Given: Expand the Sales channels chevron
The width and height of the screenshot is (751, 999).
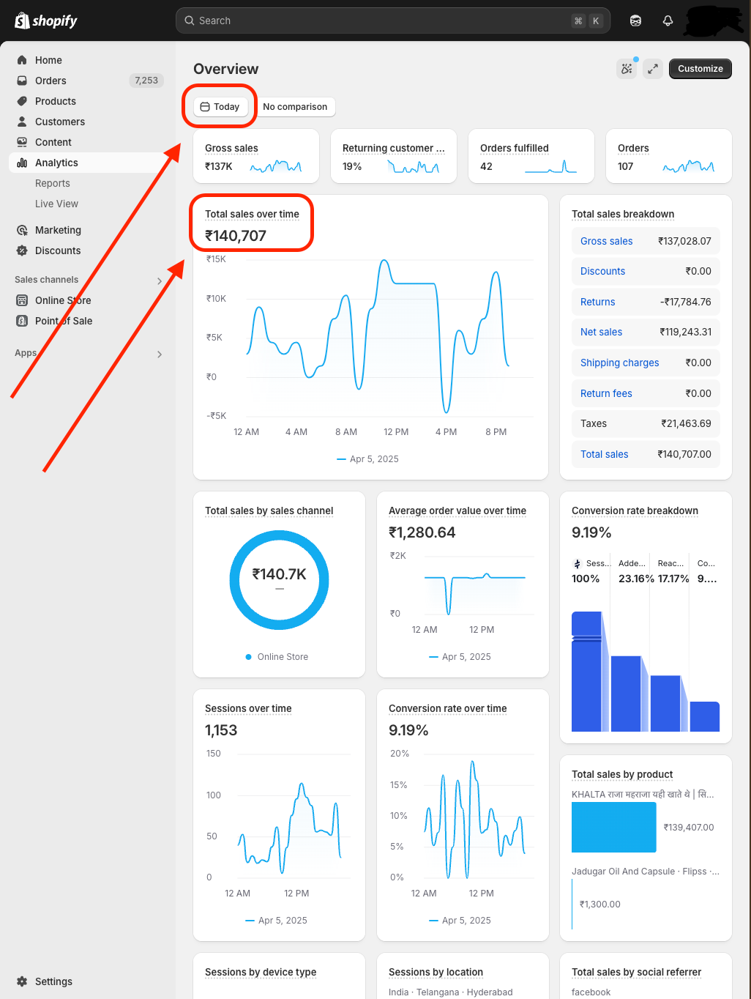Looking at the screenshot, I should click(160, 281).
